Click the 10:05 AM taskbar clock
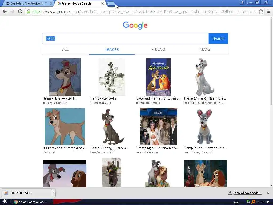 pyautogui.click(x=263, y=202)
